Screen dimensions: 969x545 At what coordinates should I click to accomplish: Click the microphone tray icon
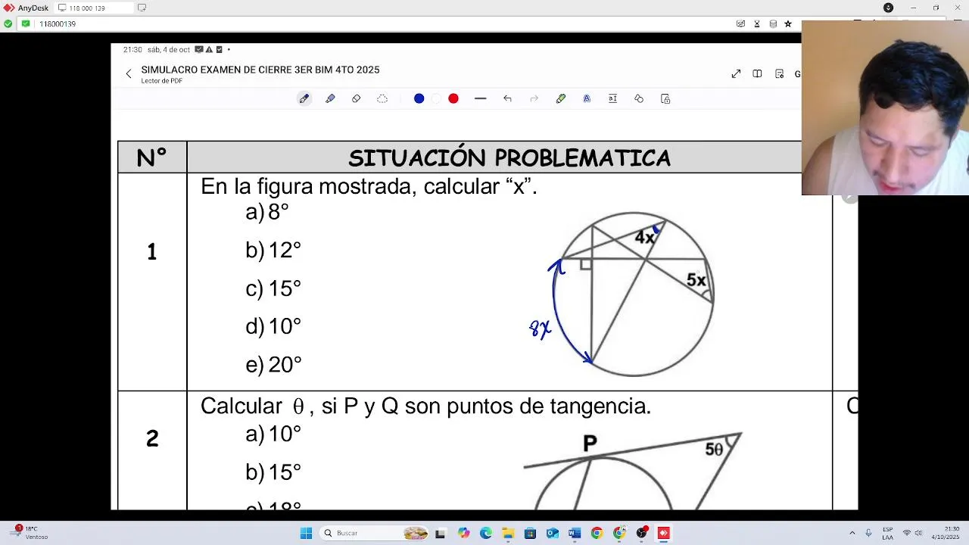(868, 533)
